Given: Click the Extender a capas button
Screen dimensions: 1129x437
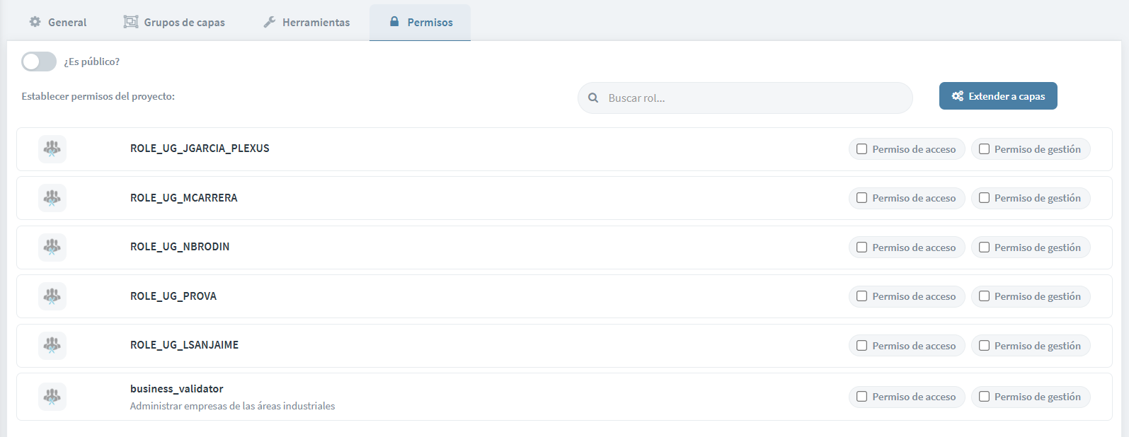Looking at the screenshot, I should [x=998, y=96].
